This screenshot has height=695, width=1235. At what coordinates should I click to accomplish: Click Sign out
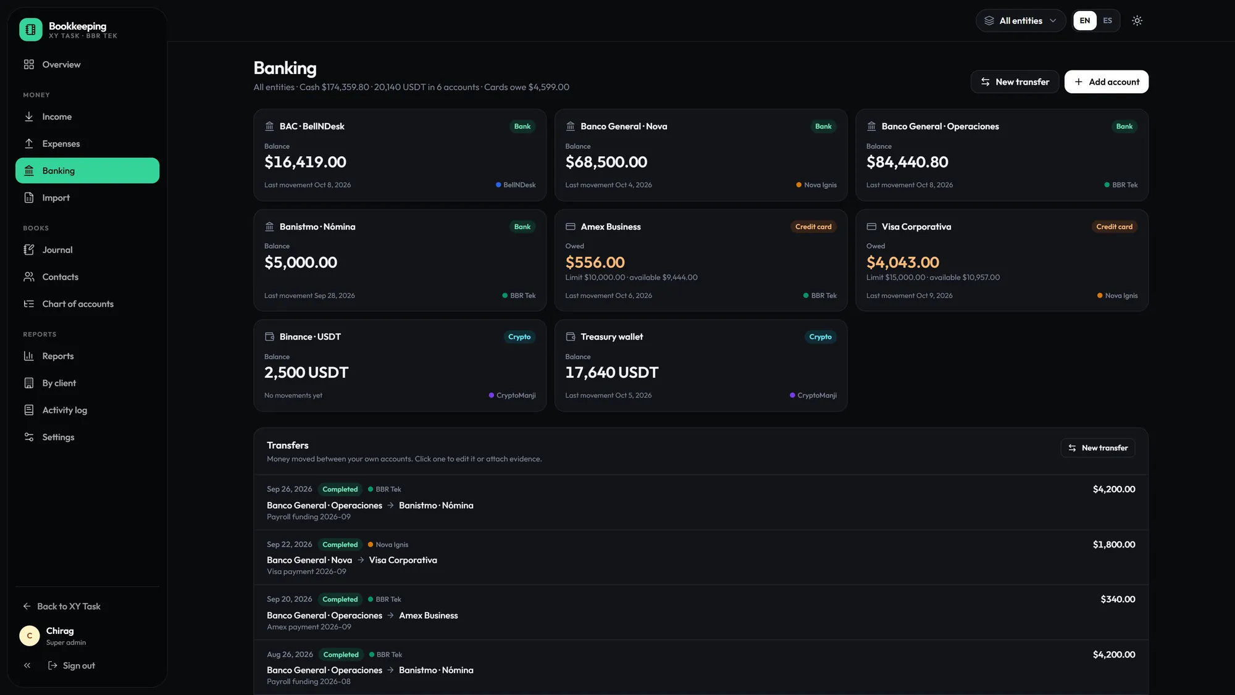(72, 666)
